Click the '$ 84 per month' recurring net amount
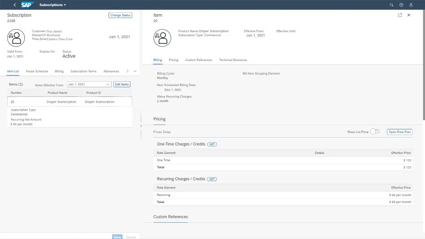This screenshot has height=239, width=425. (21, 125)
